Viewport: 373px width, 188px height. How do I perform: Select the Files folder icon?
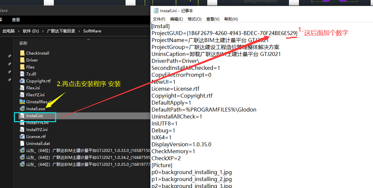coord(22,67)
